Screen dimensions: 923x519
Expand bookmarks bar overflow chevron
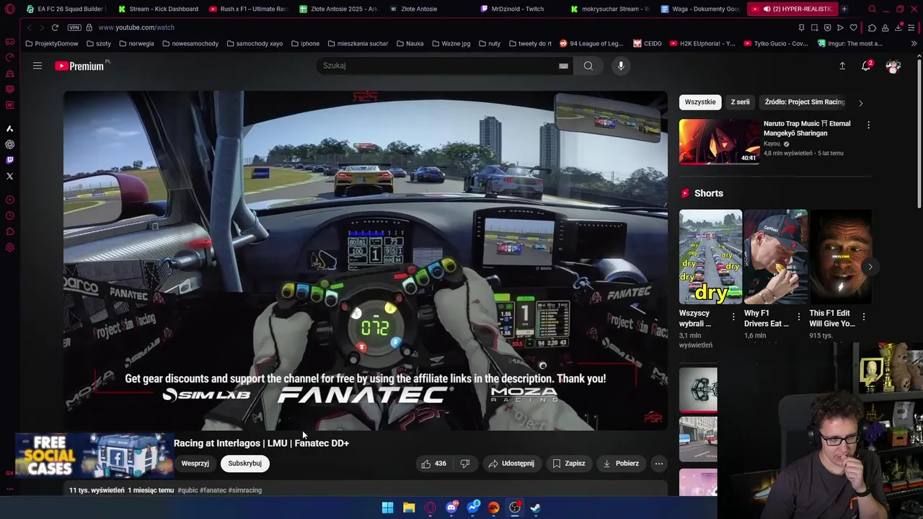pos(914,43)
